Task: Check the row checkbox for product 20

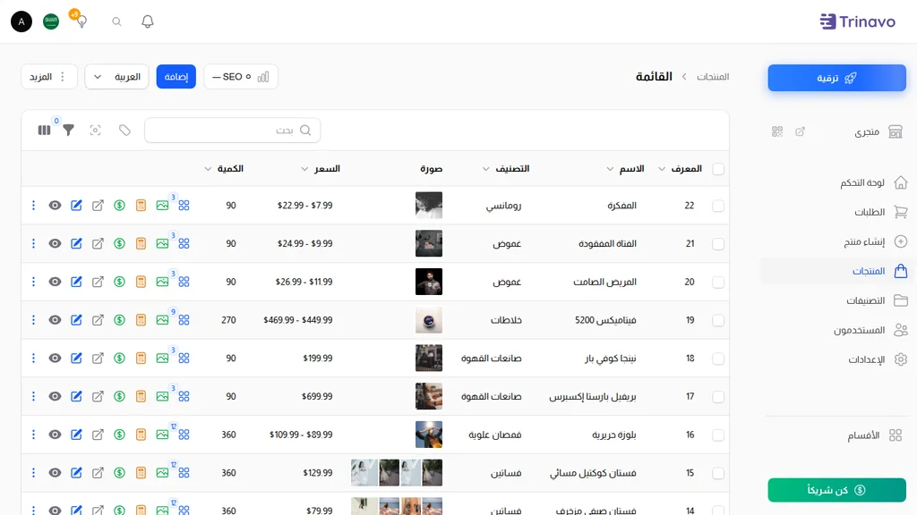Action: 718,283
